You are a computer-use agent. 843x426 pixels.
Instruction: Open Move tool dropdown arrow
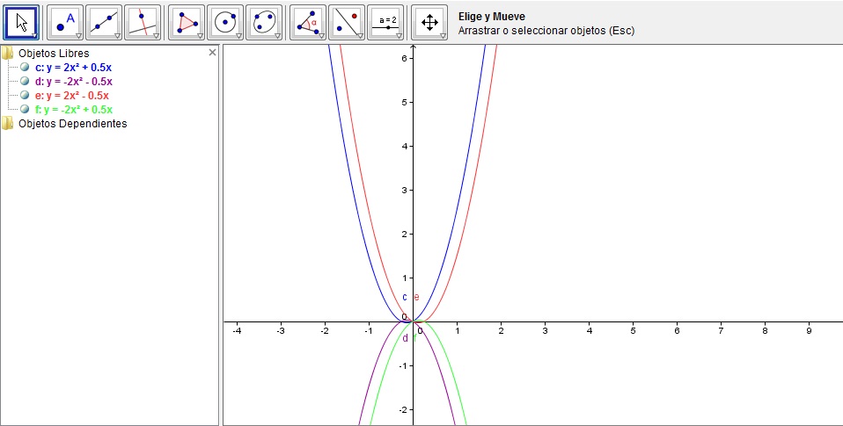pos(34,35)
